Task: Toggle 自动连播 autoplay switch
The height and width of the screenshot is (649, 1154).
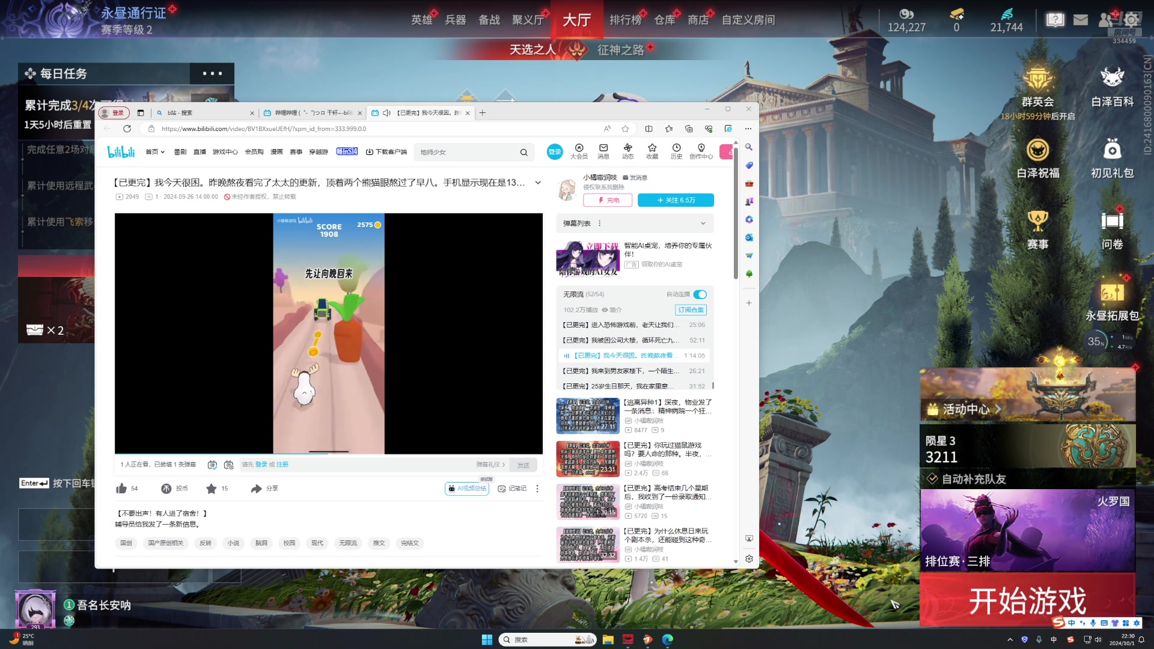Action: (x=700, y=294)
